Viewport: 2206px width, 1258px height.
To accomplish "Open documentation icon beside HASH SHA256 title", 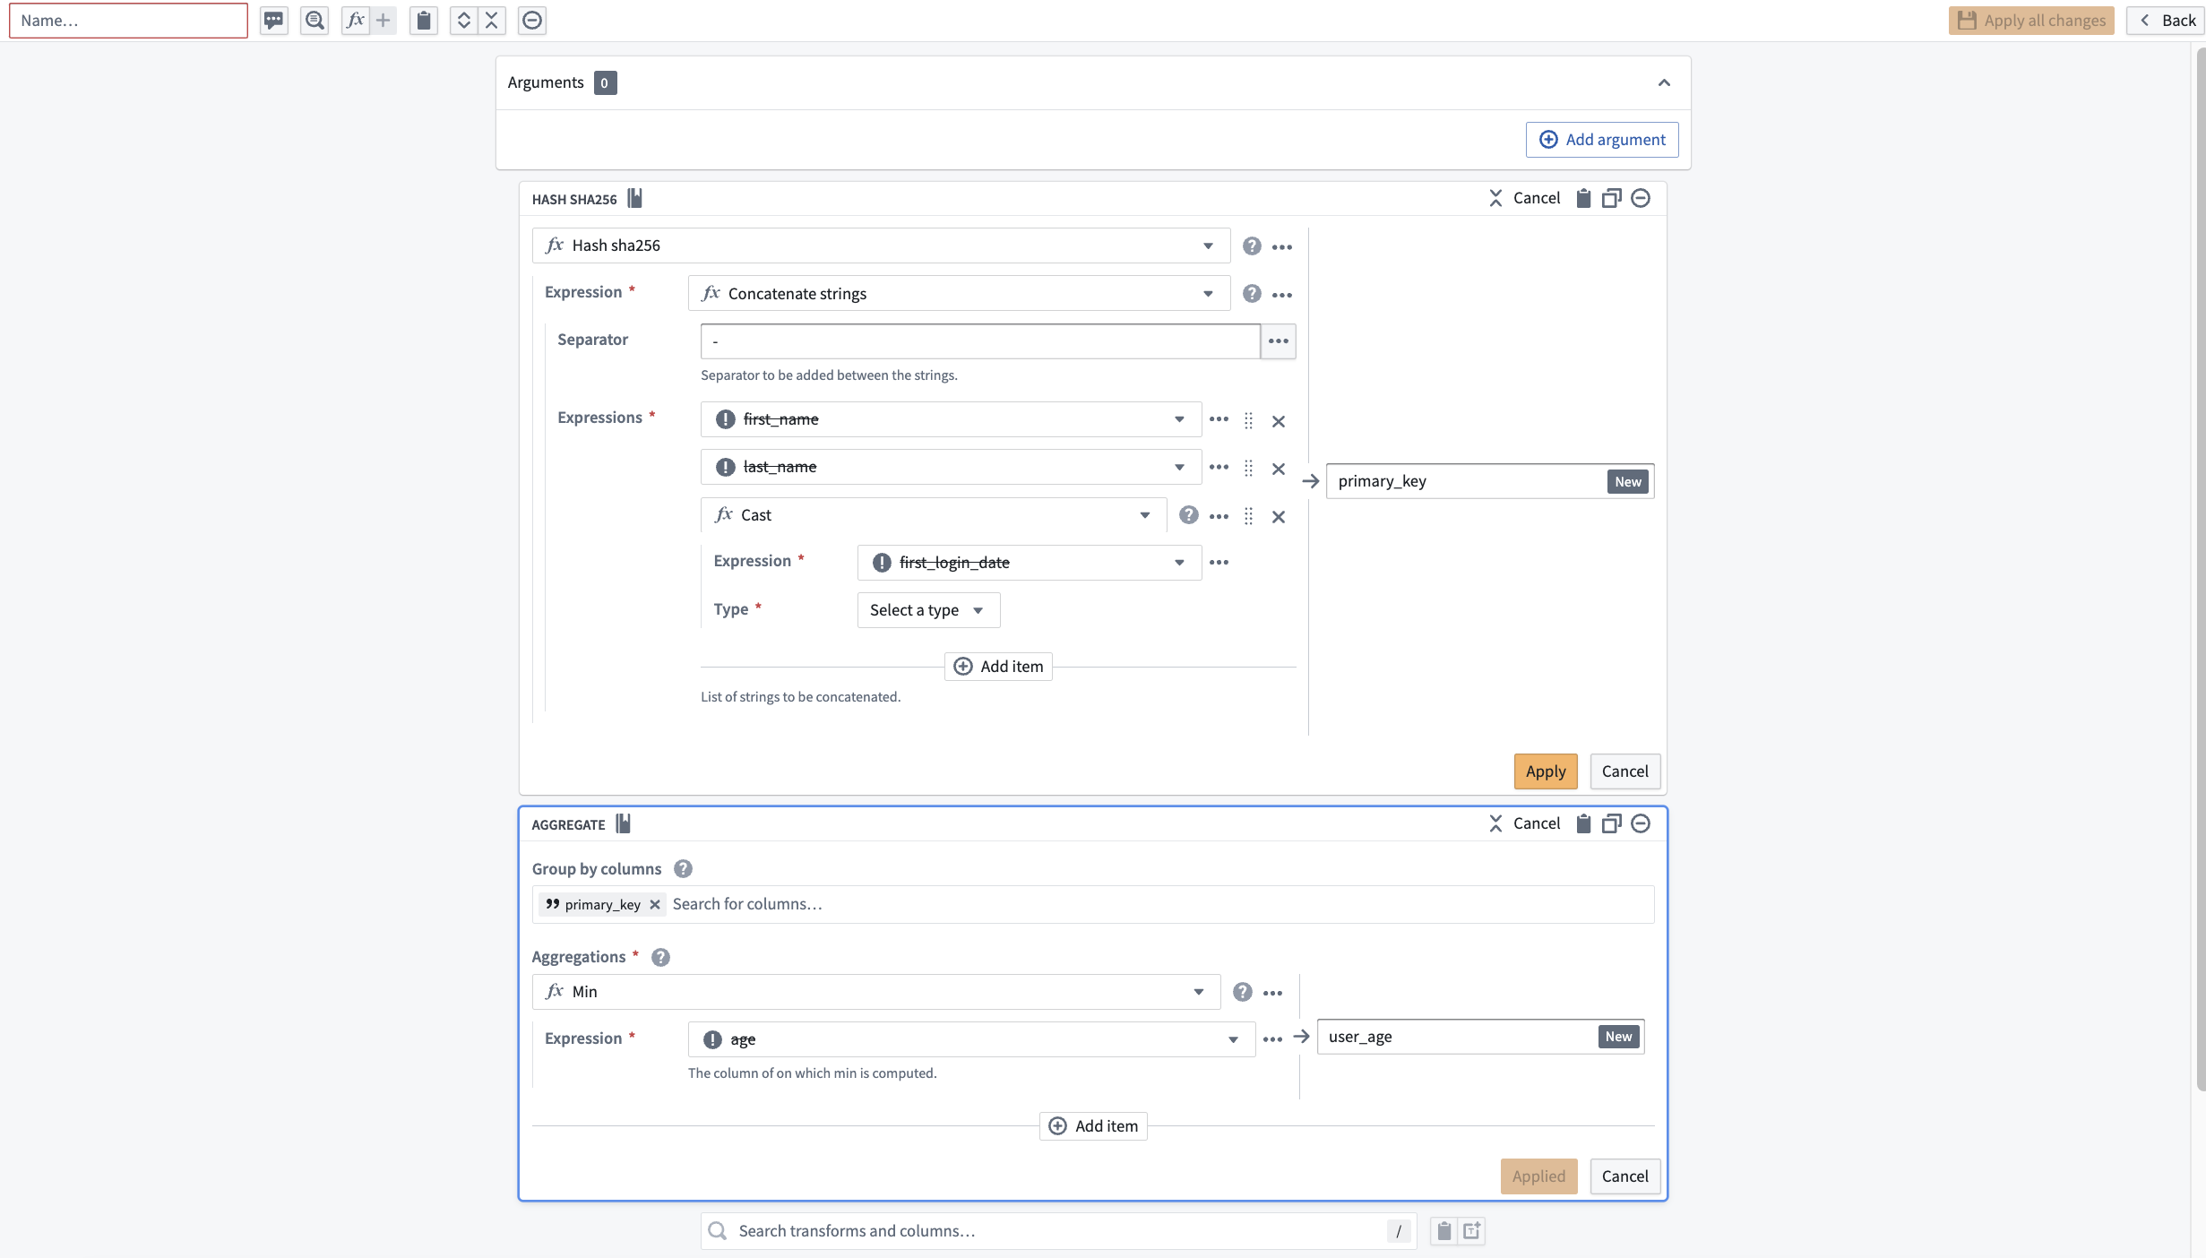I will click(634, 198).
